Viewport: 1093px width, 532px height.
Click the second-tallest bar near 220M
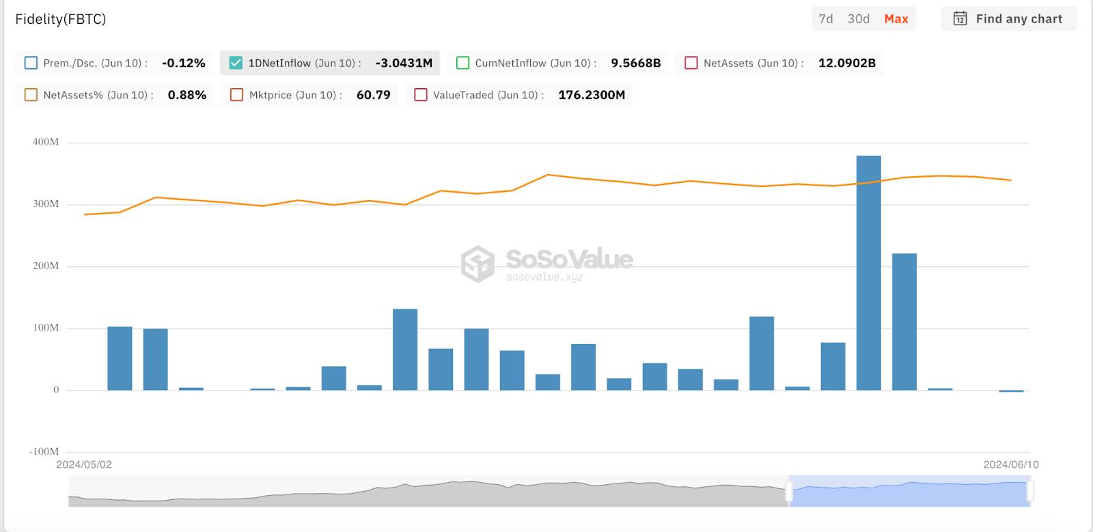click(904, 322)
